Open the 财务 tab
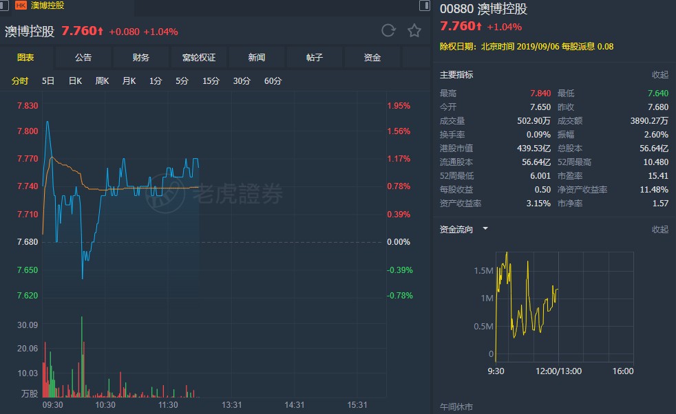 click(x=140, y=57)
